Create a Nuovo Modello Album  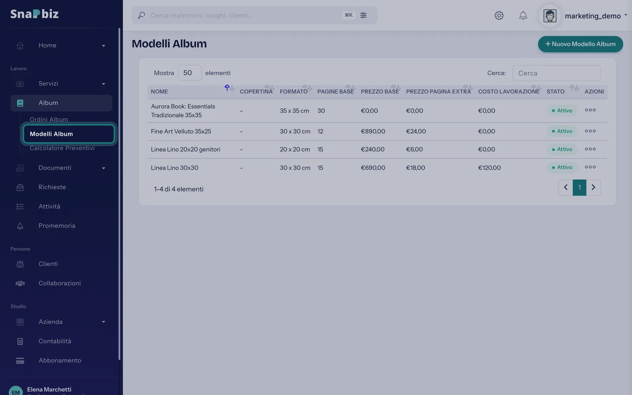coord(580,44)
